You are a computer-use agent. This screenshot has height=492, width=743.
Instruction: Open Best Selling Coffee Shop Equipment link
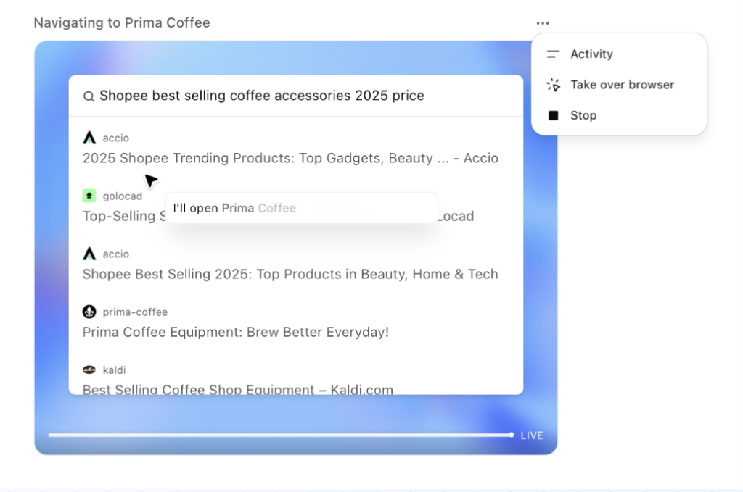click(238, 389)
